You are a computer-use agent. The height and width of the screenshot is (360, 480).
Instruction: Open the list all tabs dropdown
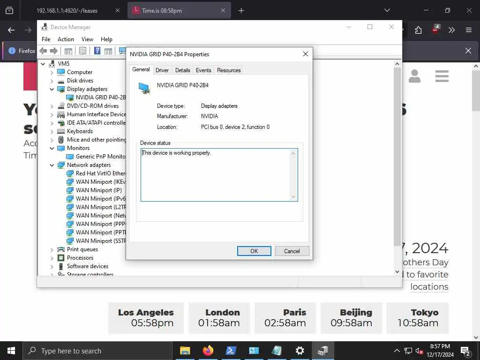(x=387, y=10)
